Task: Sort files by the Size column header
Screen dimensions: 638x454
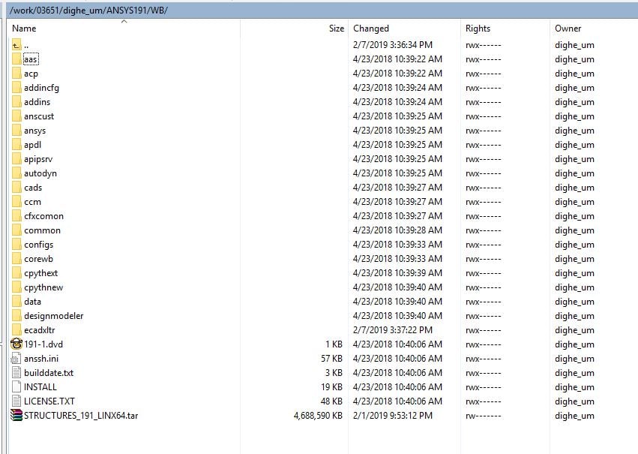Action: (337, 29)
